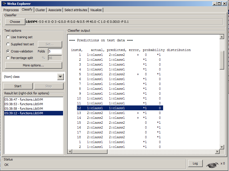Click the up arrow of output scrollbar

pos(222,37)
